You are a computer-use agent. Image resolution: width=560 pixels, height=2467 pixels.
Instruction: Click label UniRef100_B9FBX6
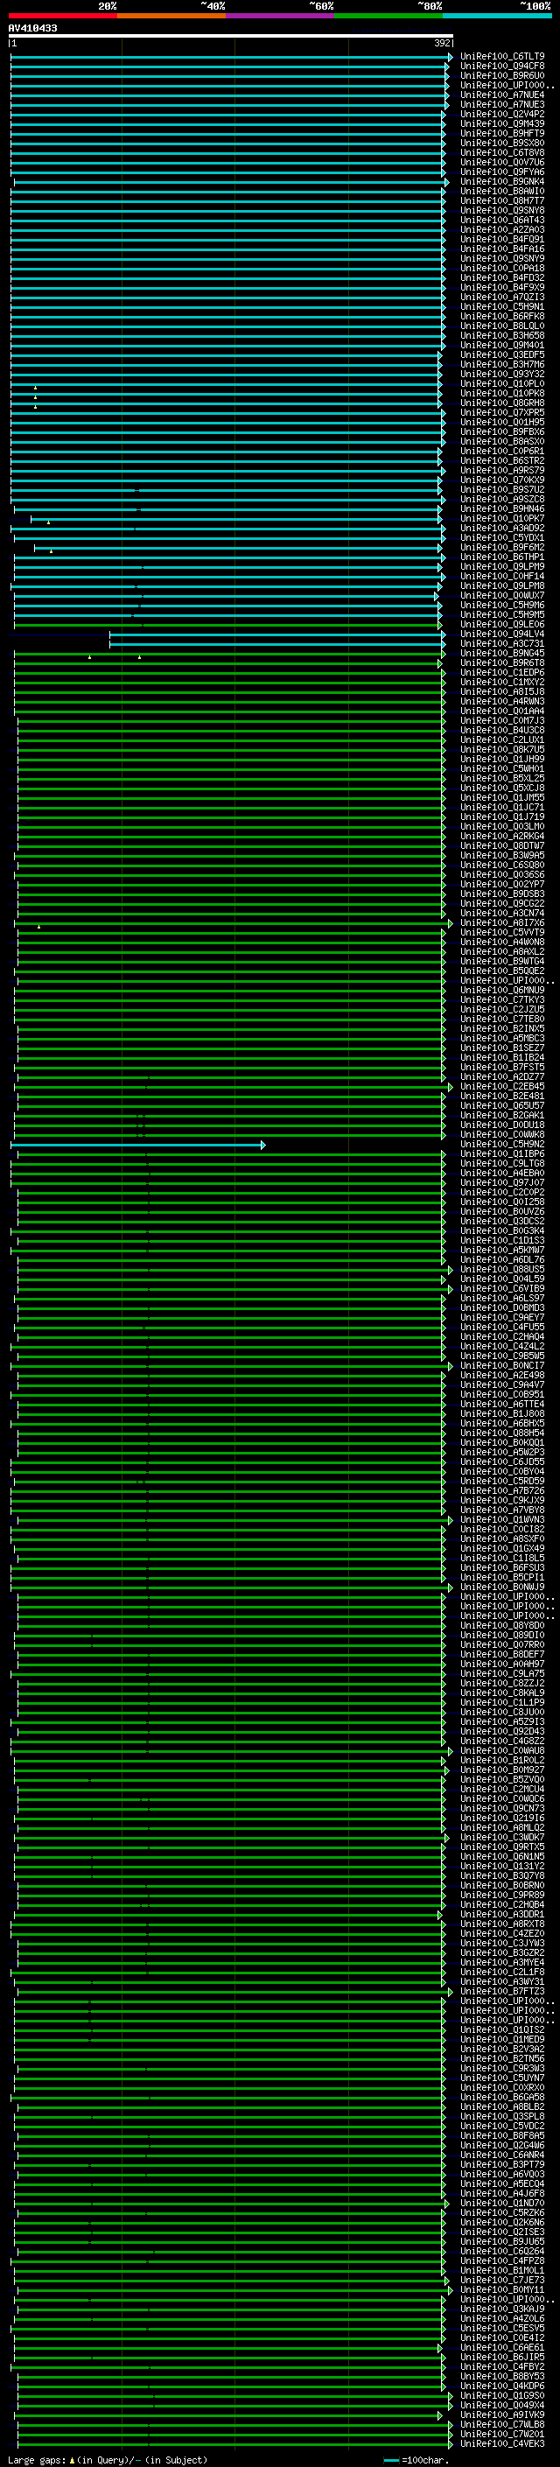tap(502, 432)
